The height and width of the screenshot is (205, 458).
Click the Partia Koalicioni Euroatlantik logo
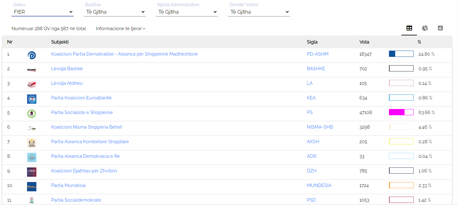pyautogui.click(x=31, y=99)
